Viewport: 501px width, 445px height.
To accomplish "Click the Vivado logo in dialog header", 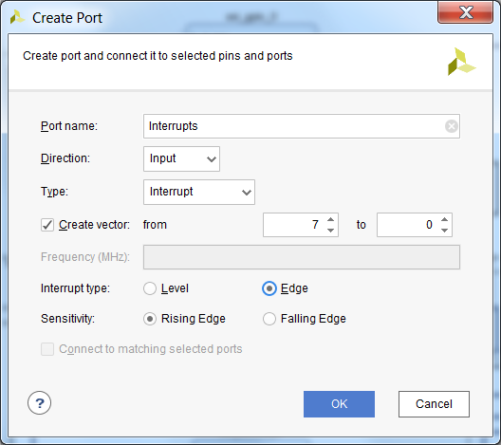I will (461, 62).
